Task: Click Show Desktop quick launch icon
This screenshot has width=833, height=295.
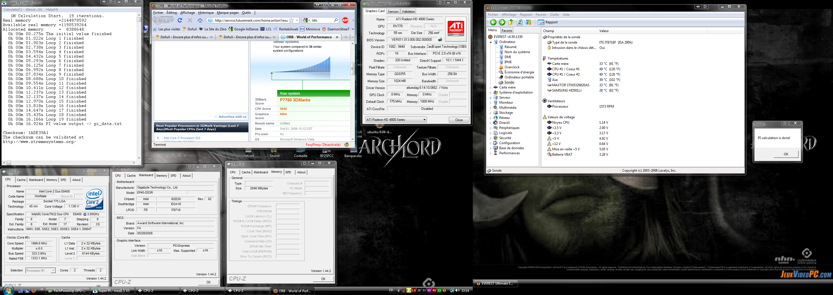Action: pyautogui.click(x=20, y=291)
